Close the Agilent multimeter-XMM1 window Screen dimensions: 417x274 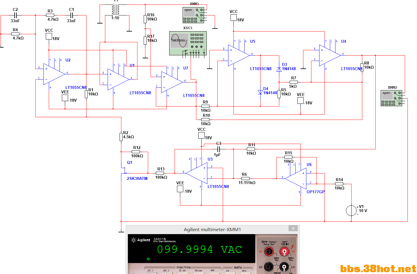coord(293,228)
